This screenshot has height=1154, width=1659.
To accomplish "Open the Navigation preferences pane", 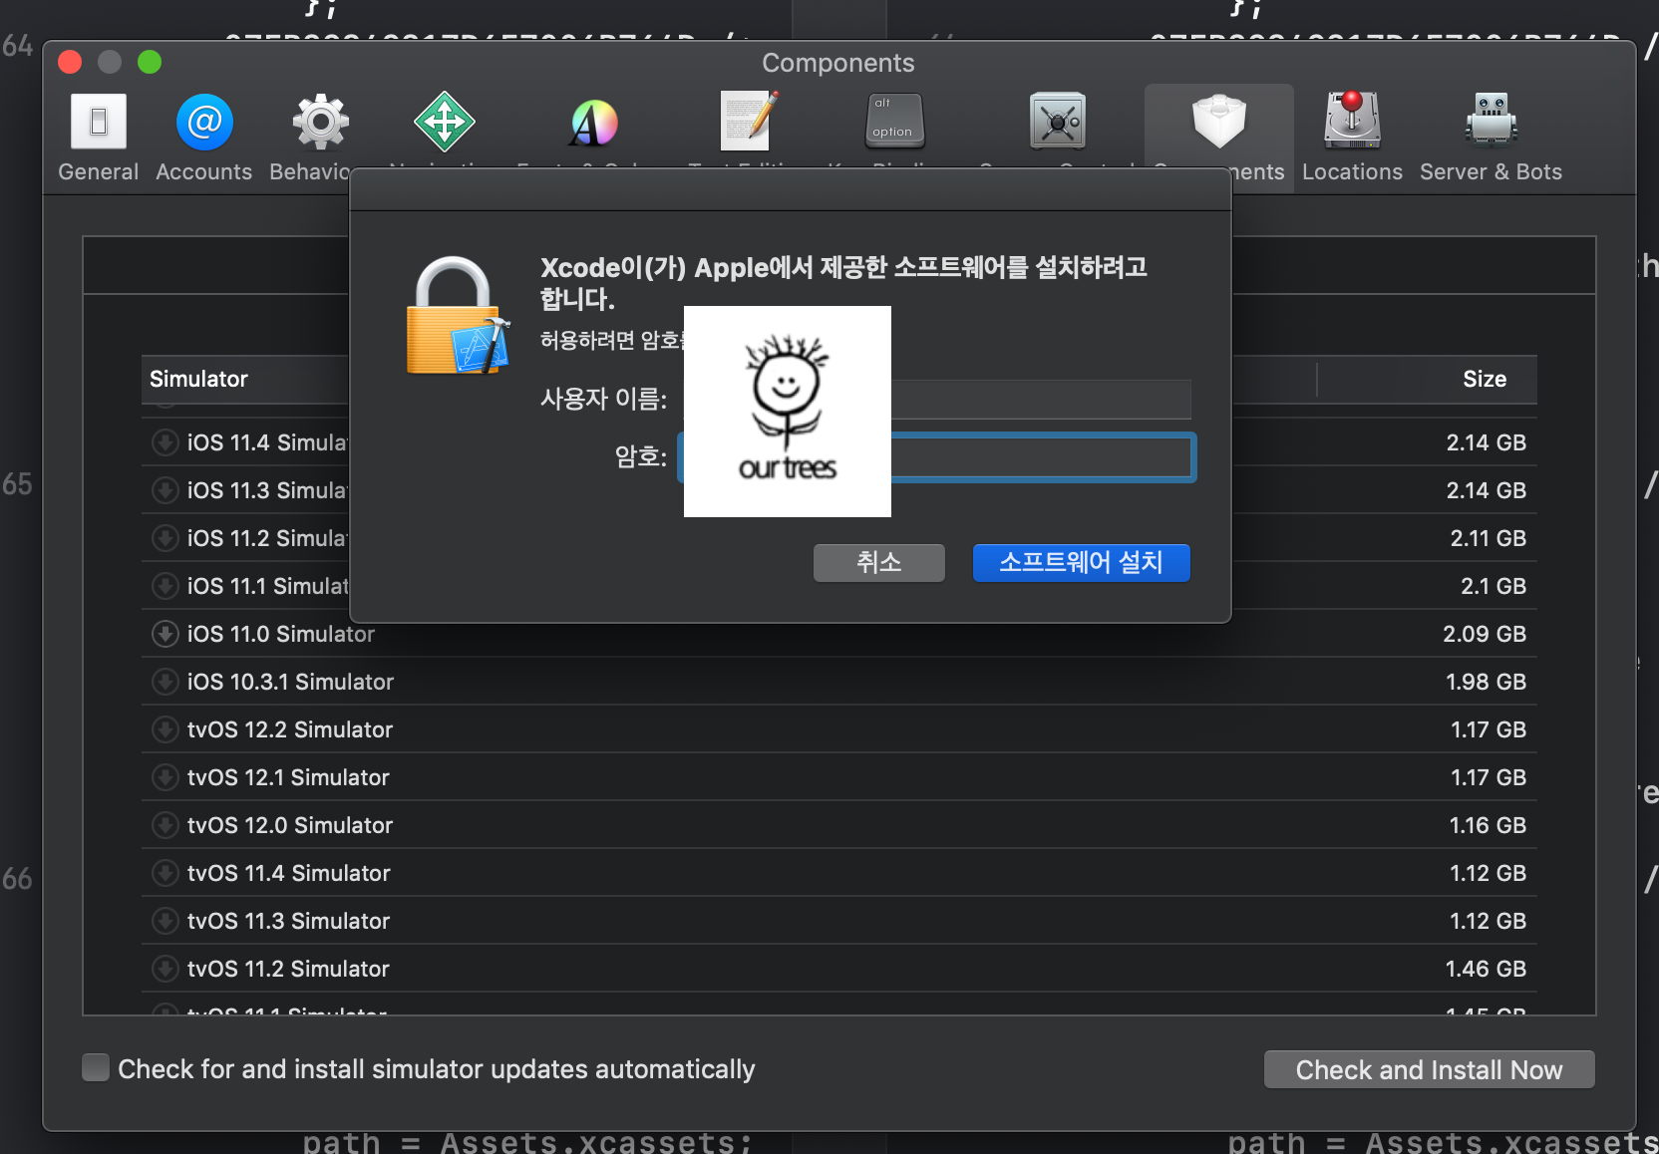I will click(x=445, y=122).
